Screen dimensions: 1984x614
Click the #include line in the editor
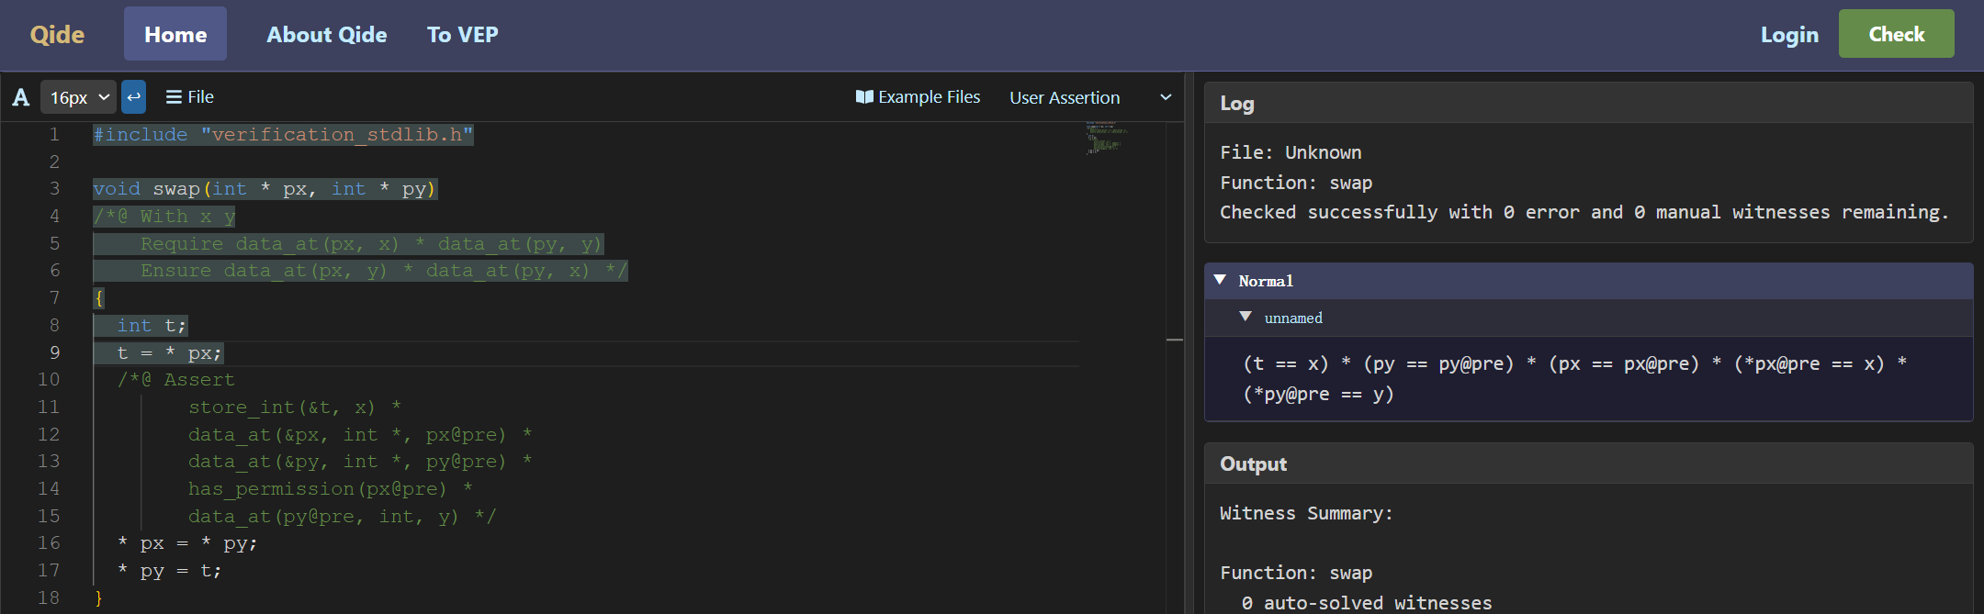pyautogui.click(x=283, y=135)
